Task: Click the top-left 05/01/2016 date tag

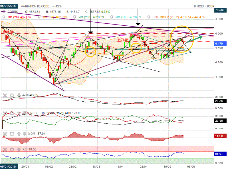Action: [x=8, y=6]
